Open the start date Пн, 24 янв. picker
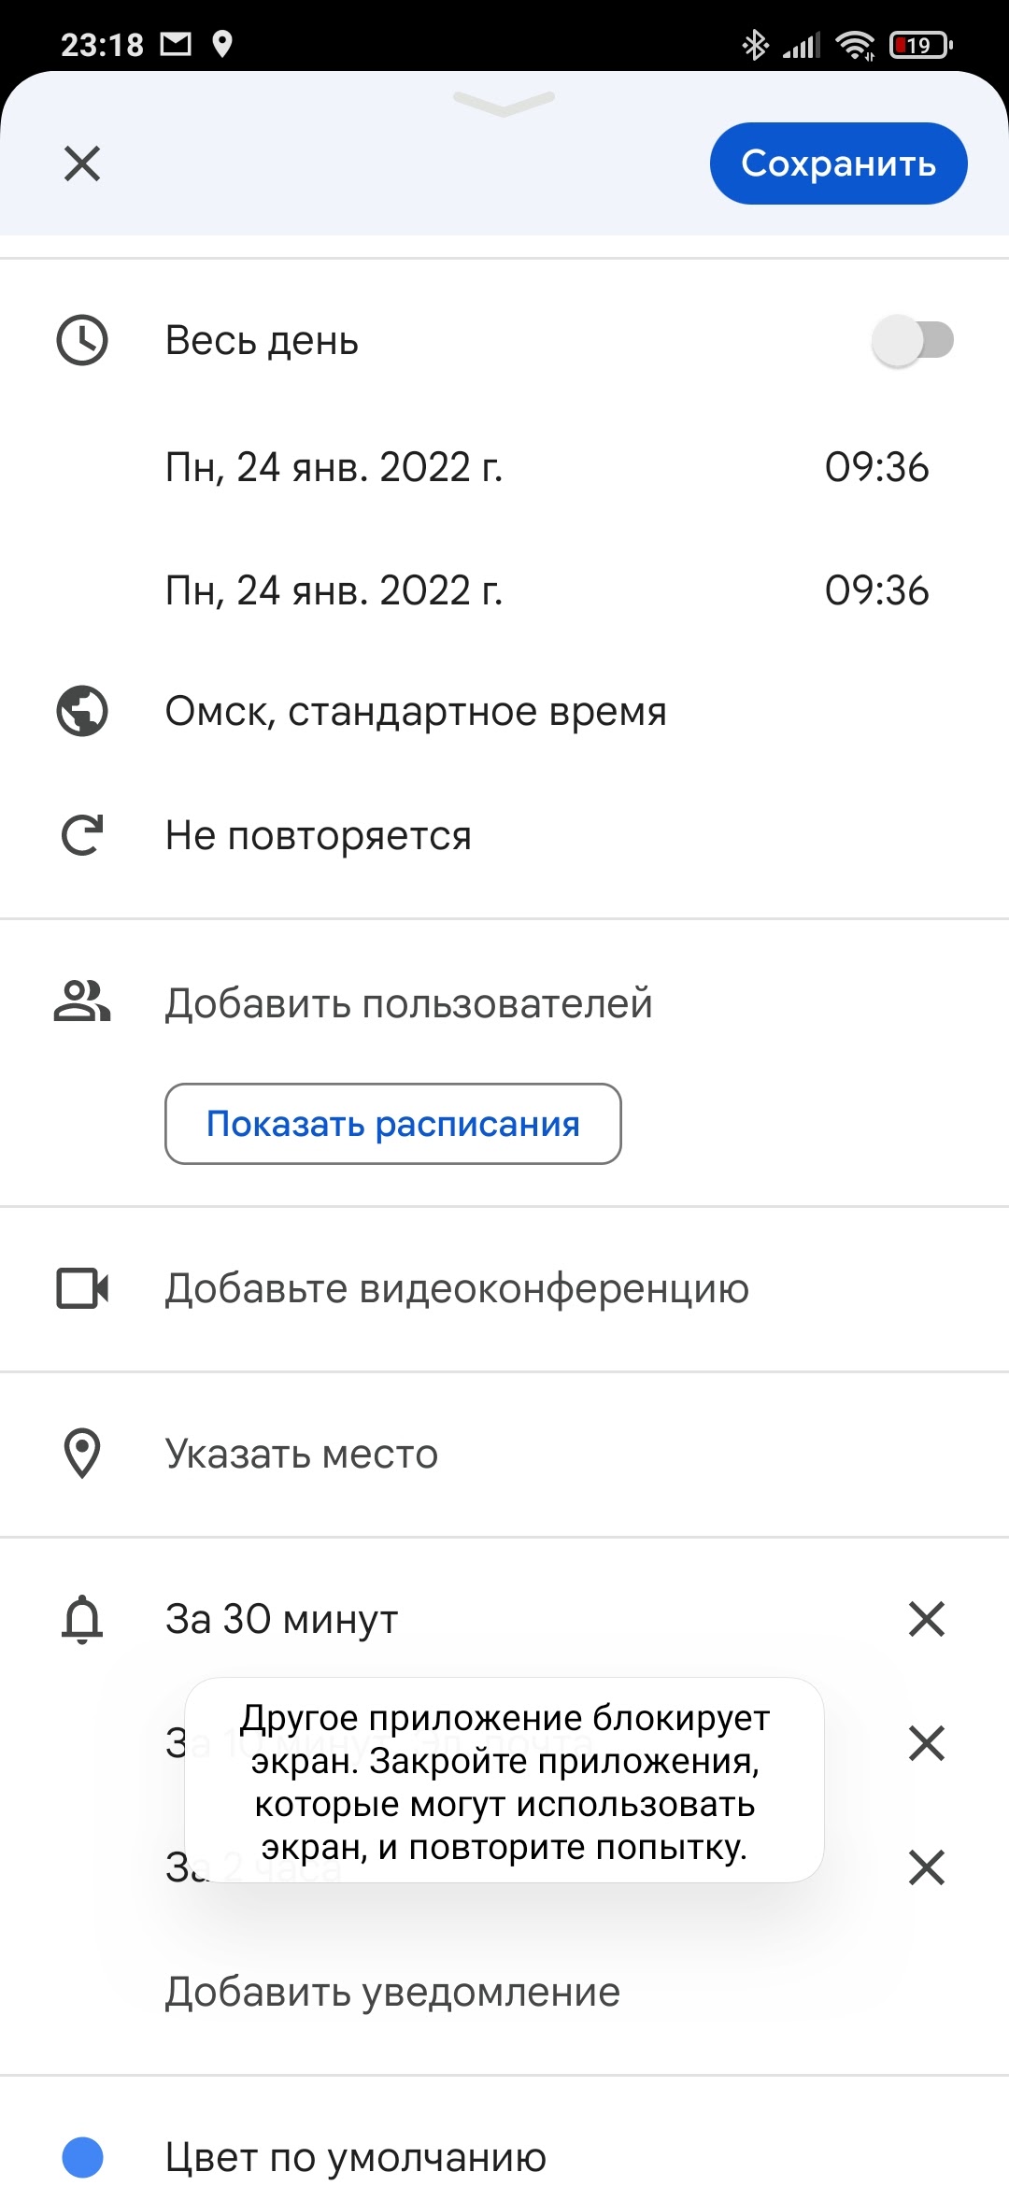 334,467
